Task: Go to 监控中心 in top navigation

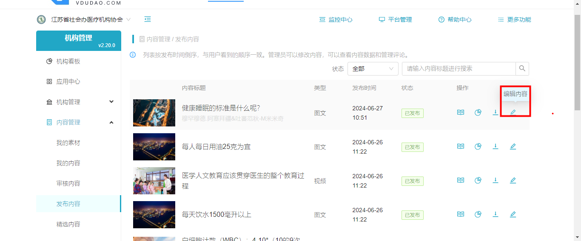Action: [336, 20]
